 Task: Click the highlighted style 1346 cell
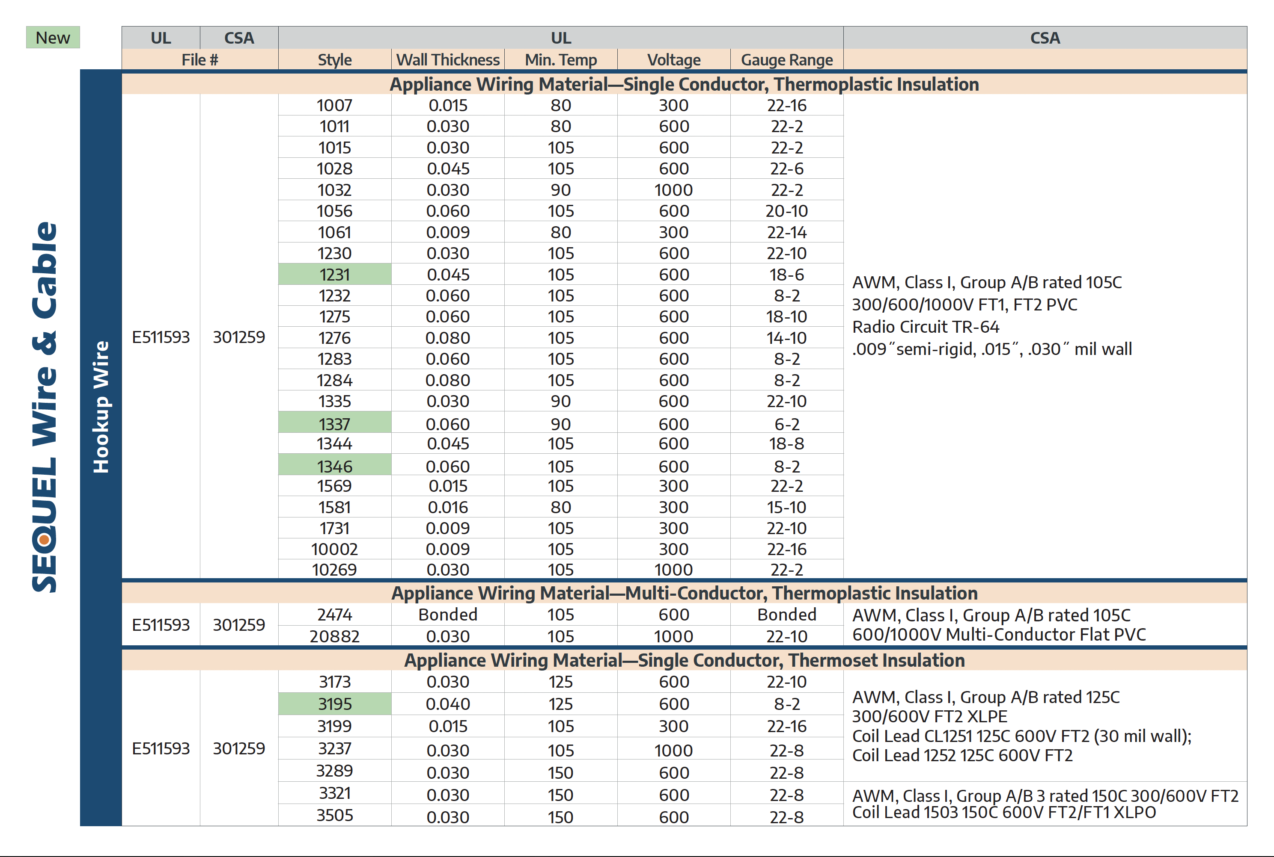pos(334,466)
